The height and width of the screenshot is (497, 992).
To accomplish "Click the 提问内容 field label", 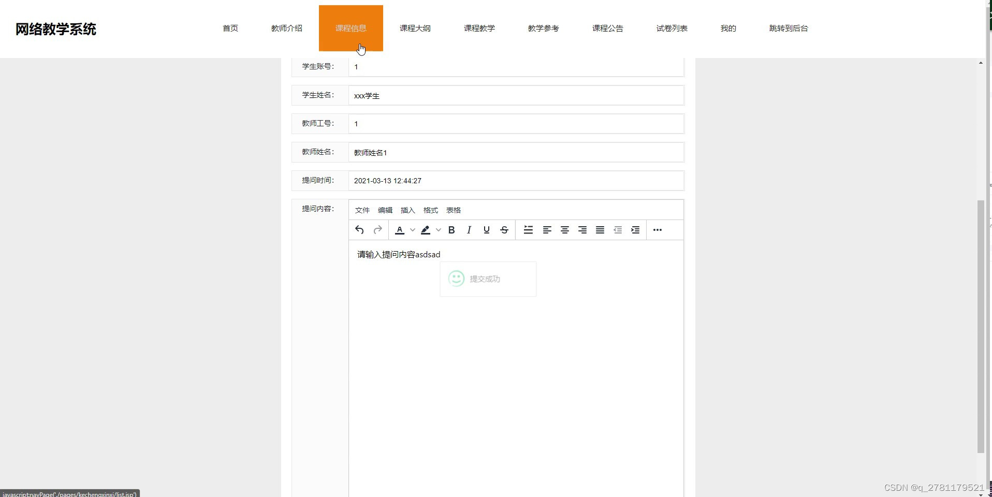I will (x=318, y=209).
